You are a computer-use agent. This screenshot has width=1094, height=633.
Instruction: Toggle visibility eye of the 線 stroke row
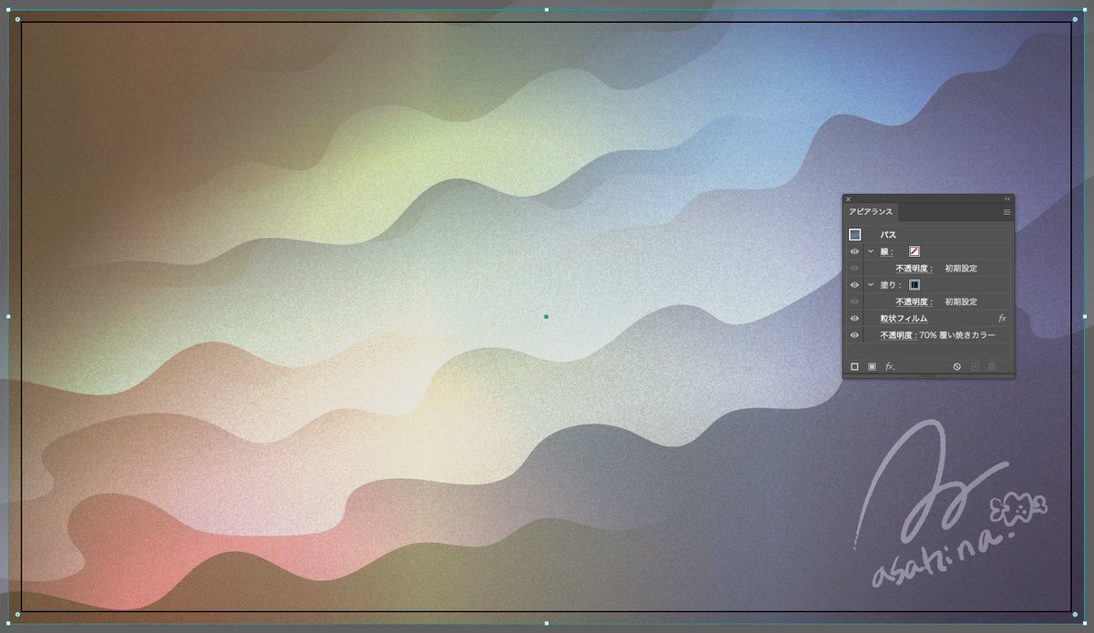855,251
